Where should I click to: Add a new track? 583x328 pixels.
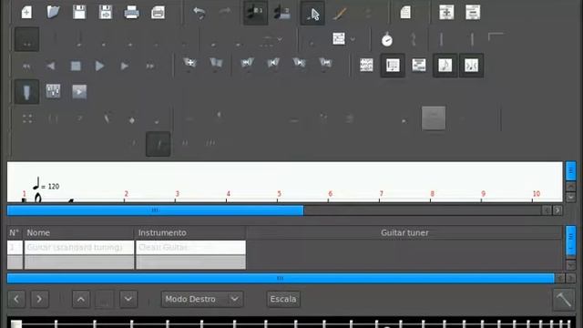point(446,12)
